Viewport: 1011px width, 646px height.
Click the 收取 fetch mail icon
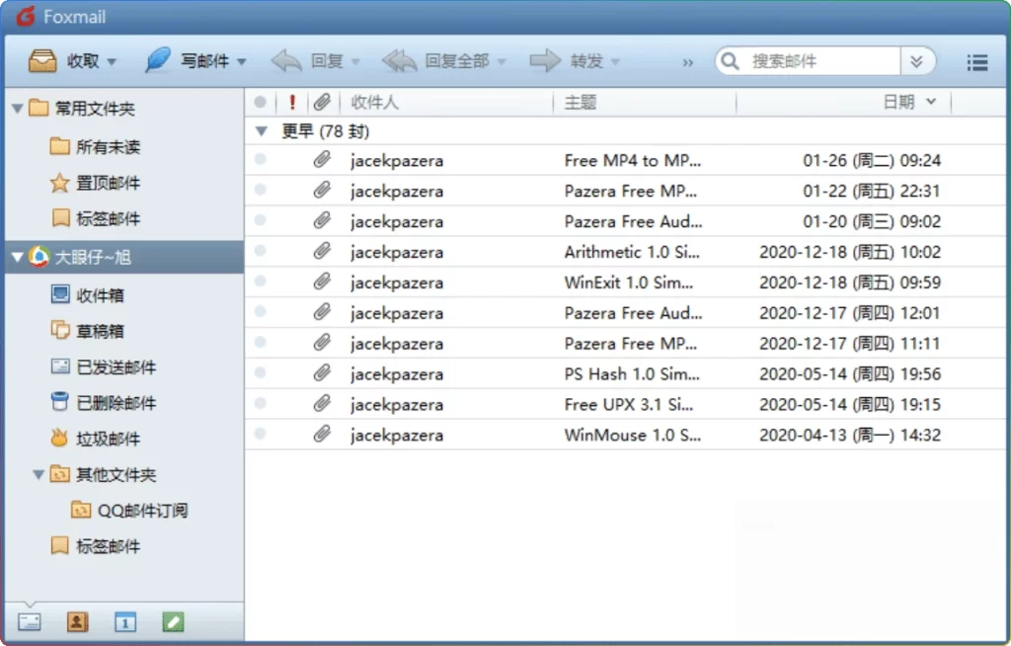coord(43,60)
